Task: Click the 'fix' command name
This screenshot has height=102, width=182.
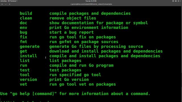Action: (23, 37)
